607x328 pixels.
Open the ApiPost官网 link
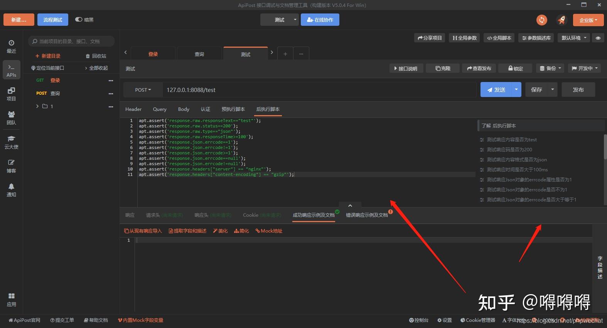24,320
